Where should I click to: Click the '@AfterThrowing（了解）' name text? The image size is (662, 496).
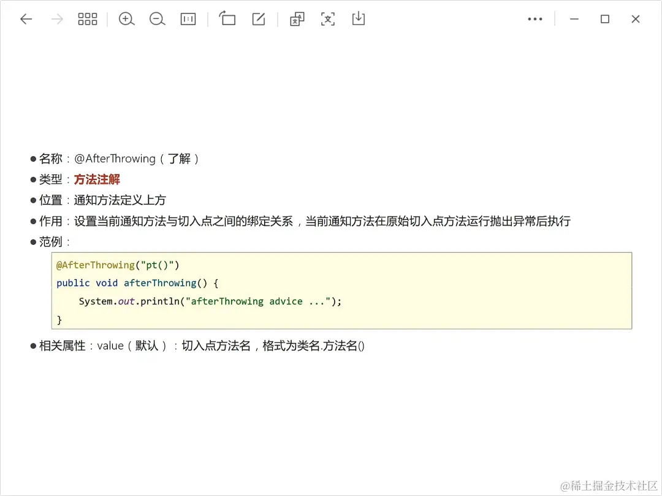click(x=137, y=159)
